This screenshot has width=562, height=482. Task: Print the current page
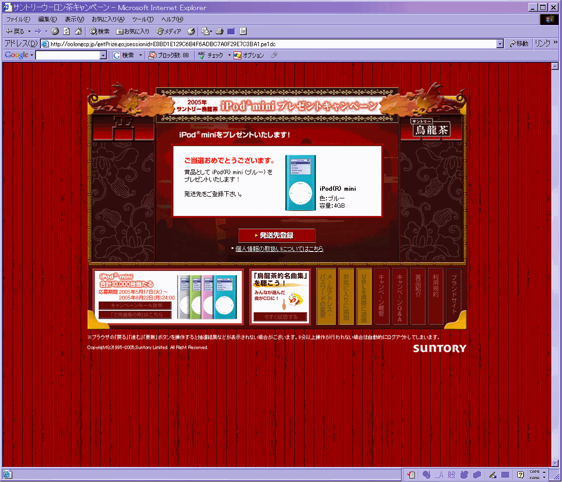(x=220, y=32)
